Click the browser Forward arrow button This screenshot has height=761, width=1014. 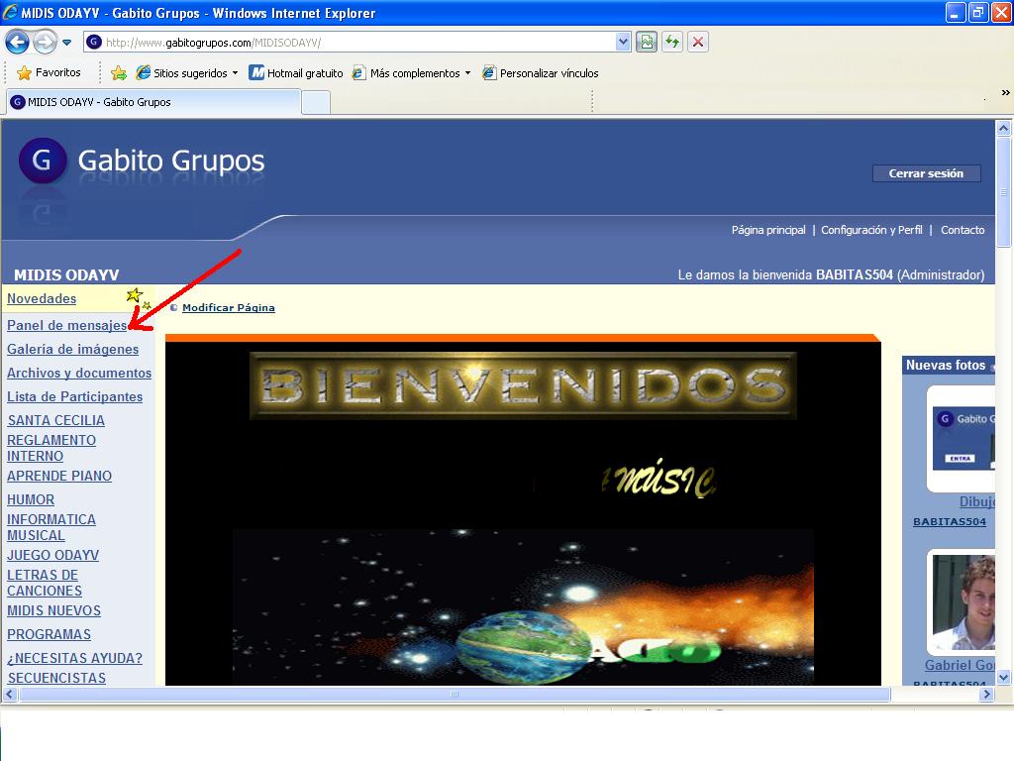[x=45, y=42]
